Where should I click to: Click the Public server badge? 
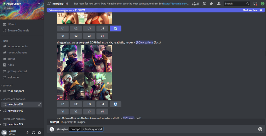pyautogui.click(x=9, y=8)
